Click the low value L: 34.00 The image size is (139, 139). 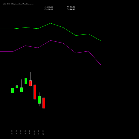(x=71, y=9)
